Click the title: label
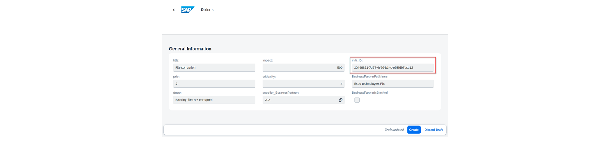The width and height of the screenshot is (610, 141). pos(176,61)
